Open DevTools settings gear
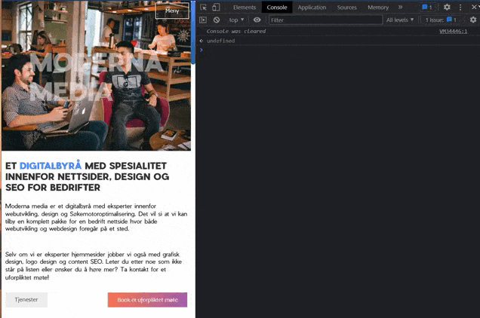 pyautogui.click(x=447, y=7)
